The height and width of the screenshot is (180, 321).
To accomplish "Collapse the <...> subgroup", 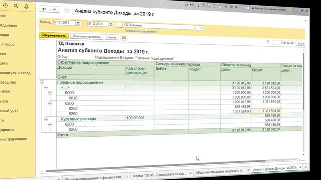I will coord(46,88).
